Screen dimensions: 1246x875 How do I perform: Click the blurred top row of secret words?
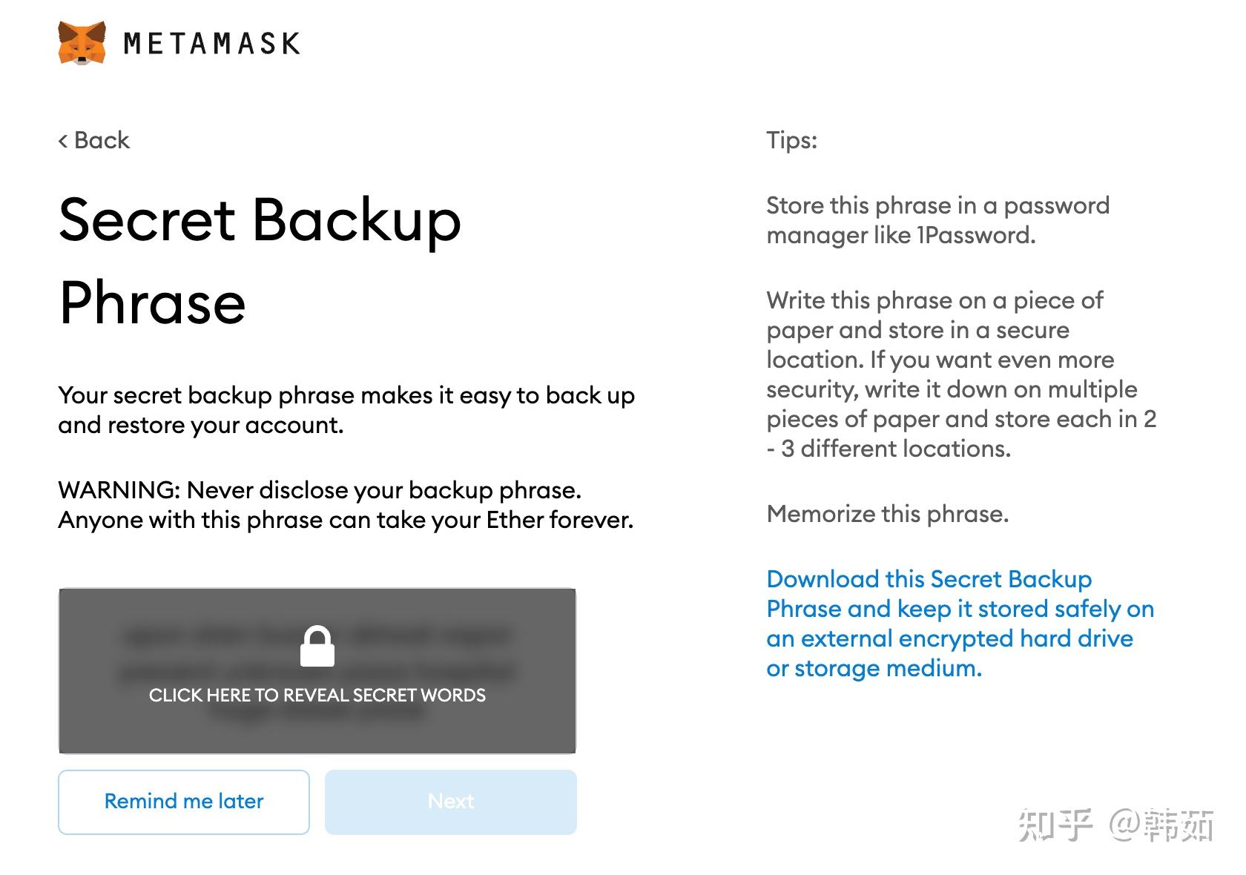[317, 636]
